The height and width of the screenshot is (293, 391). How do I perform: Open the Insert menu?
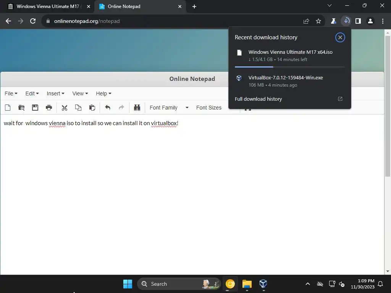[x=55, y=93]
